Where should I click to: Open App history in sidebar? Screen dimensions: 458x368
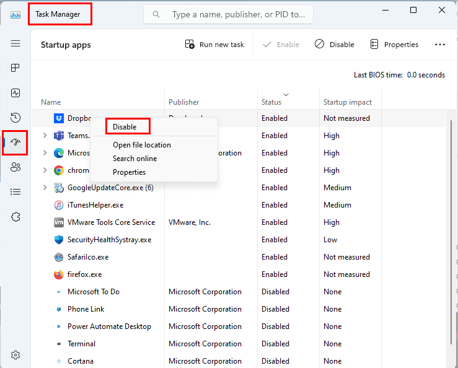[x=15, y=118]
